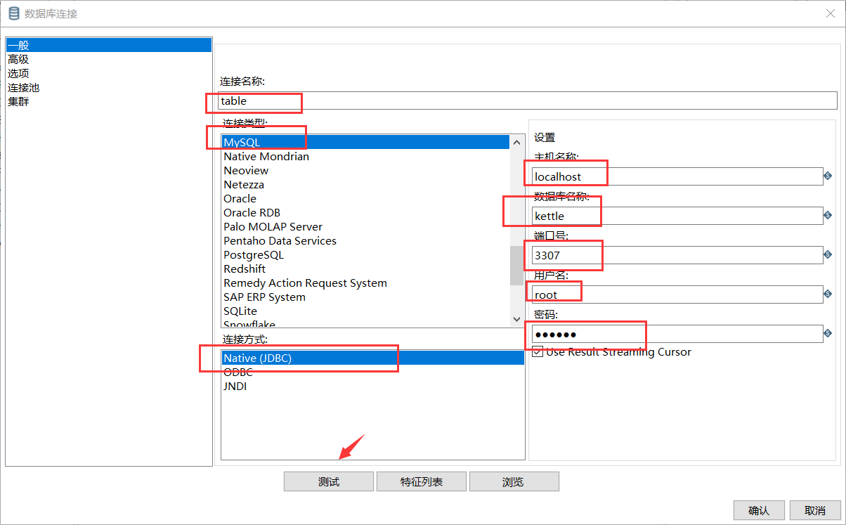Image resolution: width=846 pixels, height=525 pixels.
Task: Click variable icon beside port number field
Action: [828, 254]
